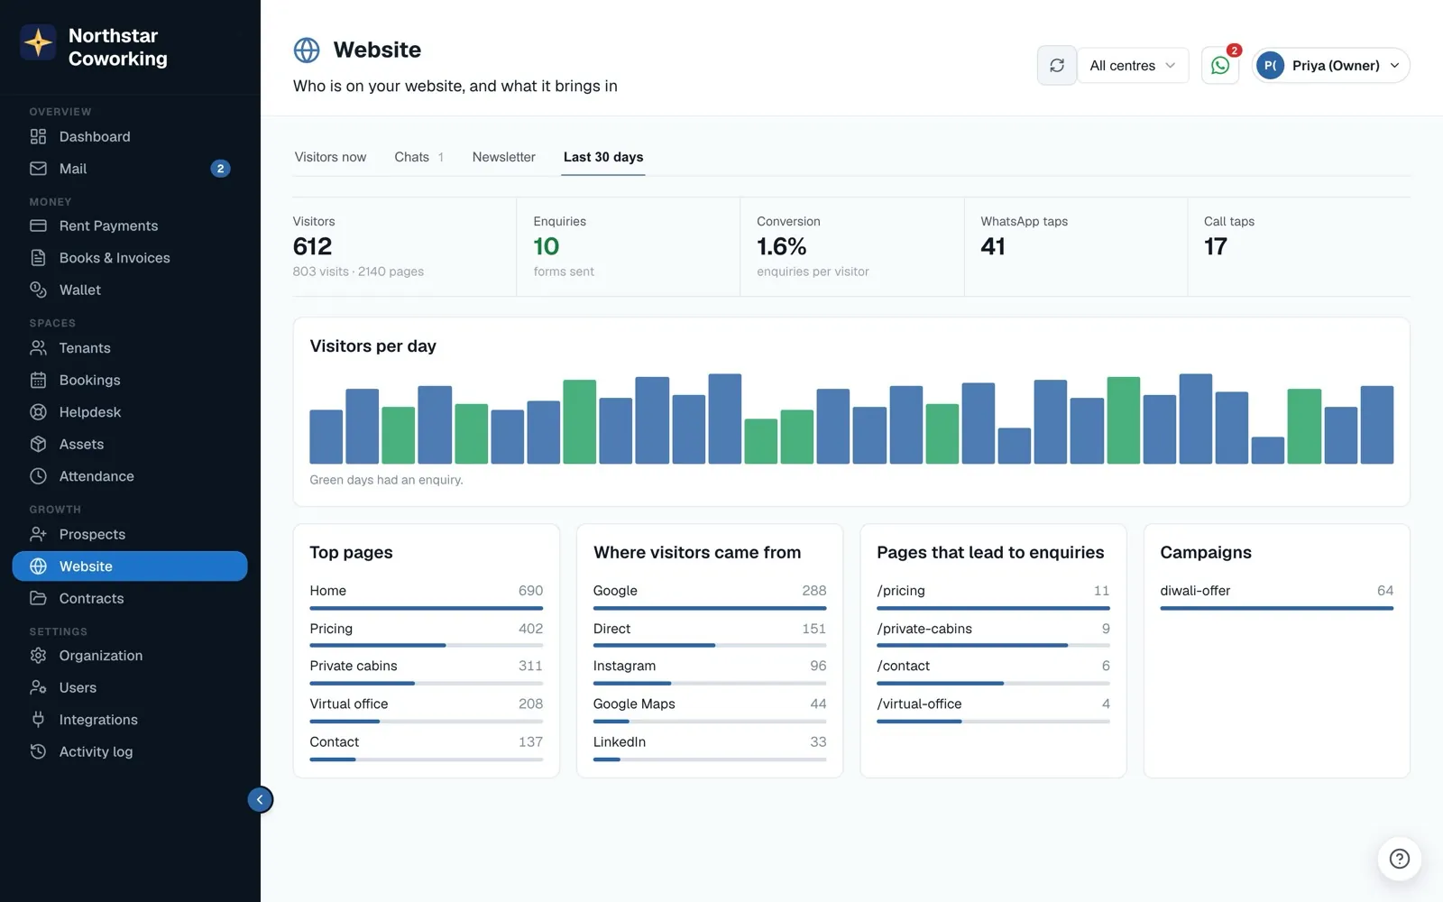Open the Newsletter tab
Screen dimensions: 1443x902
point(503,157)
